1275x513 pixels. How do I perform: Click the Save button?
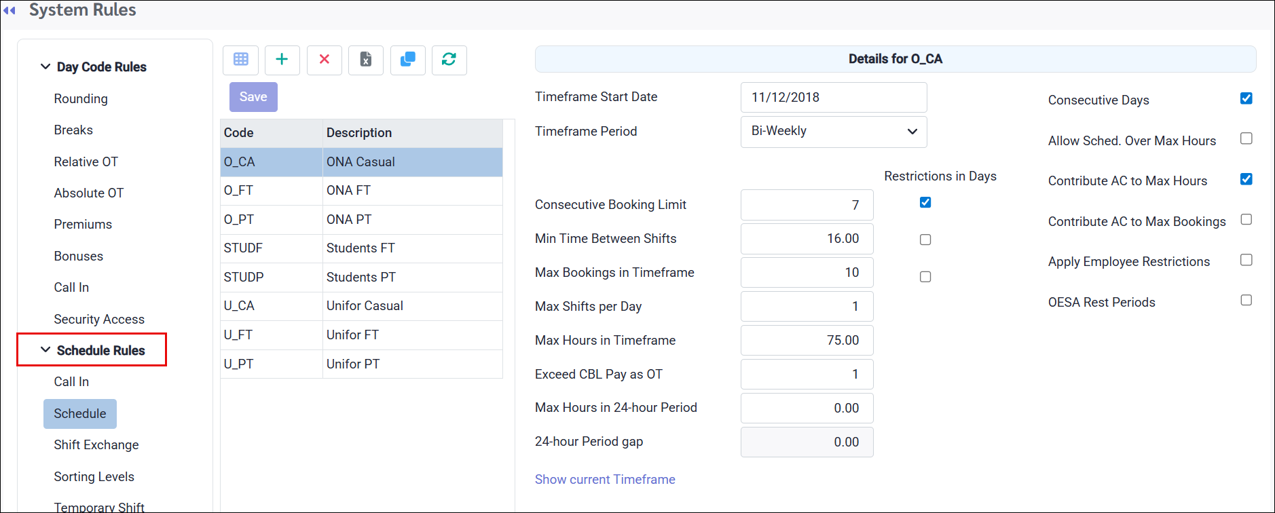[253, 97]
